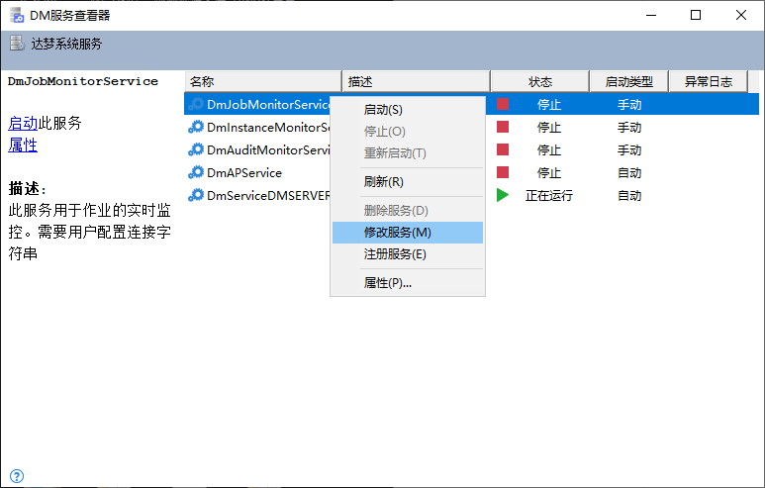This screenshot has width=765, height=488.
Task: Open 属性(P)... from the context menu
Action: pos(388,283)
